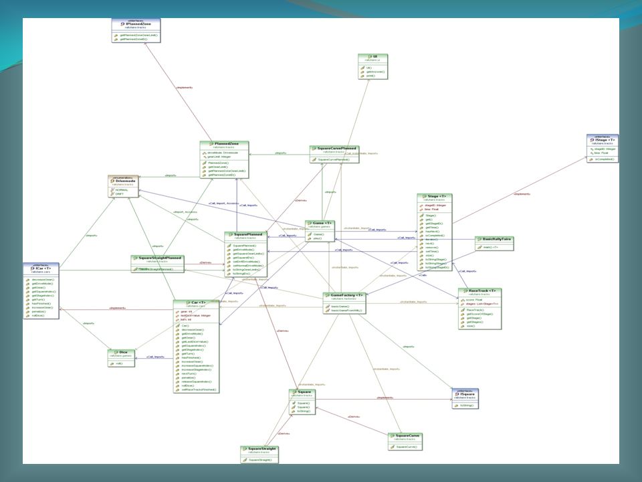The width and height of the screenshot is (642, 482).
Task: Select the UI class icon
Action: point(370,56)
